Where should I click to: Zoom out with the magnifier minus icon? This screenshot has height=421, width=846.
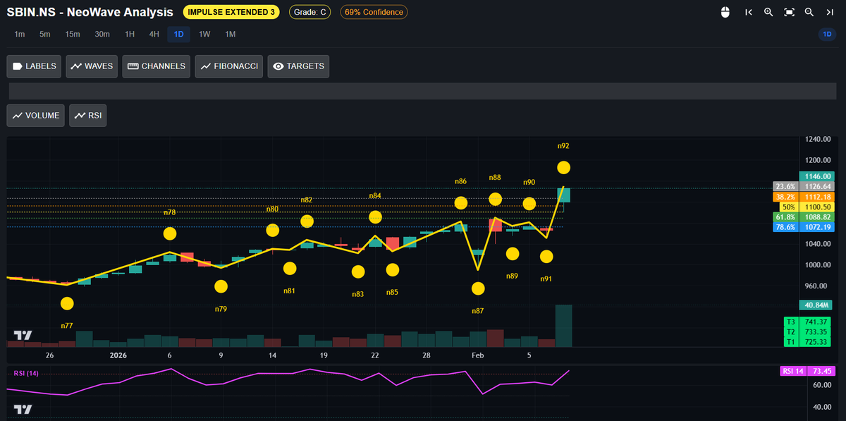point(809,12)
